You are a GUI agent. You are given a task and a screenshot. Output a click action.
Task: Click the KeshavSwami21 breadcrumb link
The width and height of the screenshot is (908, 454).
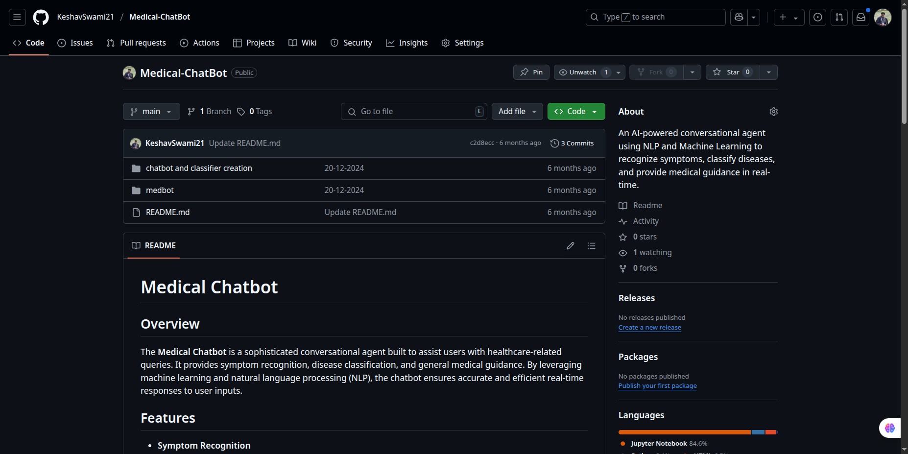tap(85, 17)
